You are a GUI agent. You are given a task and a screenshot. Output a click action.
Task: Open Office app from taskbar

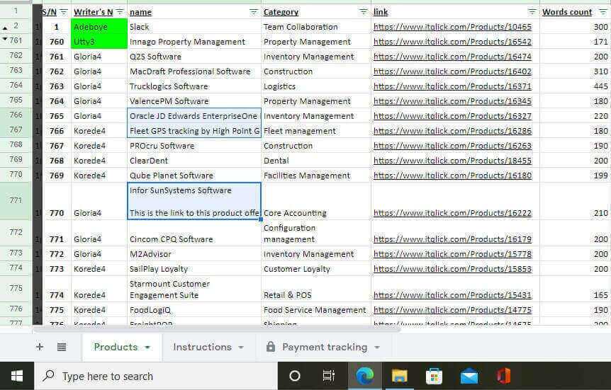[x=503, y=376]
